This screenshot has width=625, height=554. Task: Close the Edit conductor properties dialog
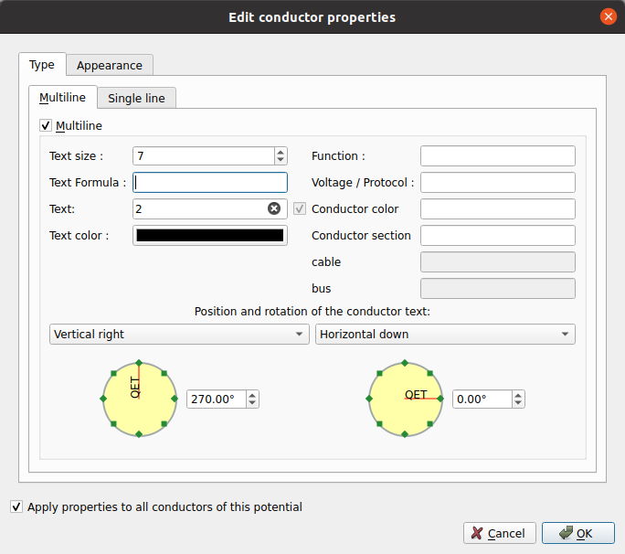(608, 16)
